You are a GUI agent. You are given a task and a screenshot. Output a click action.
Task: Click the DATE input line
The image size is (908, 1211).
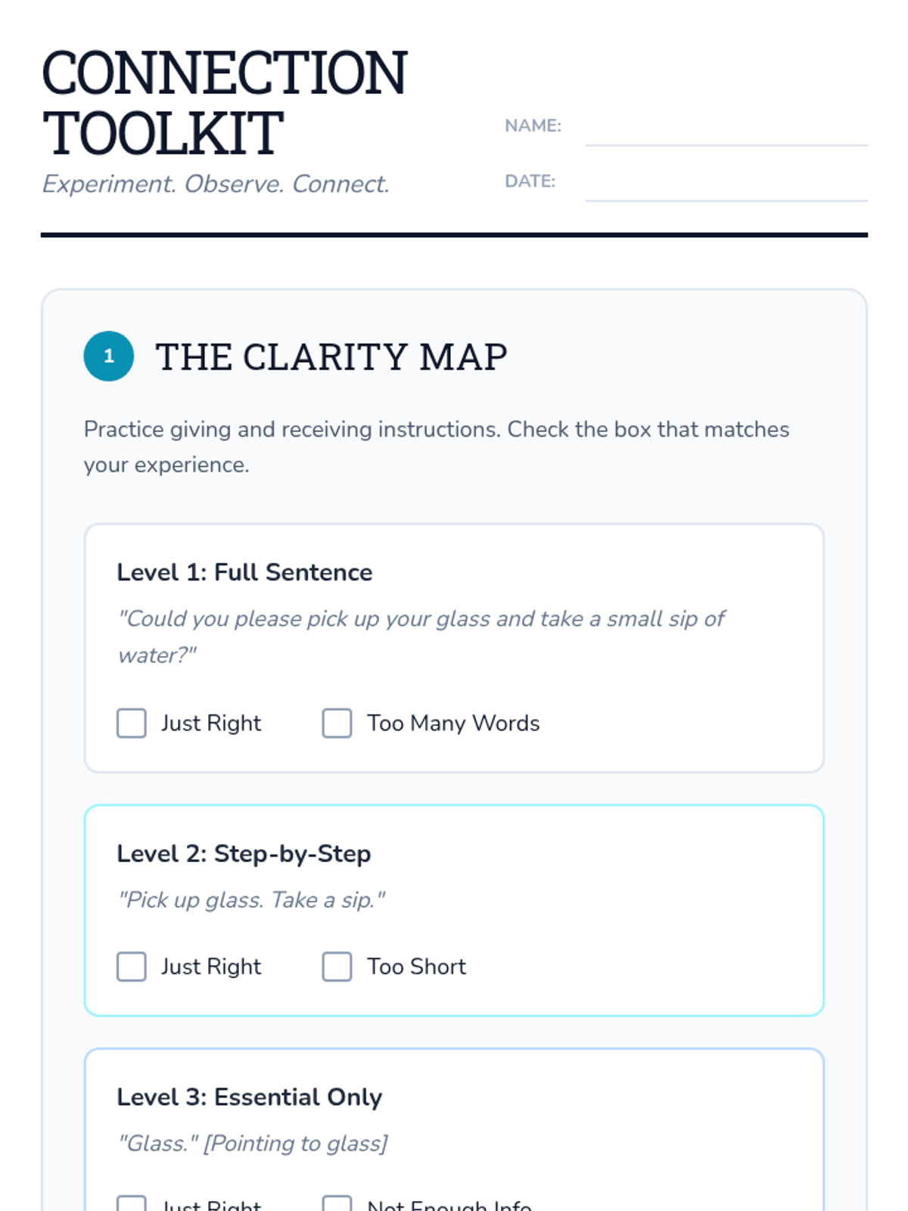click(726, 185)
